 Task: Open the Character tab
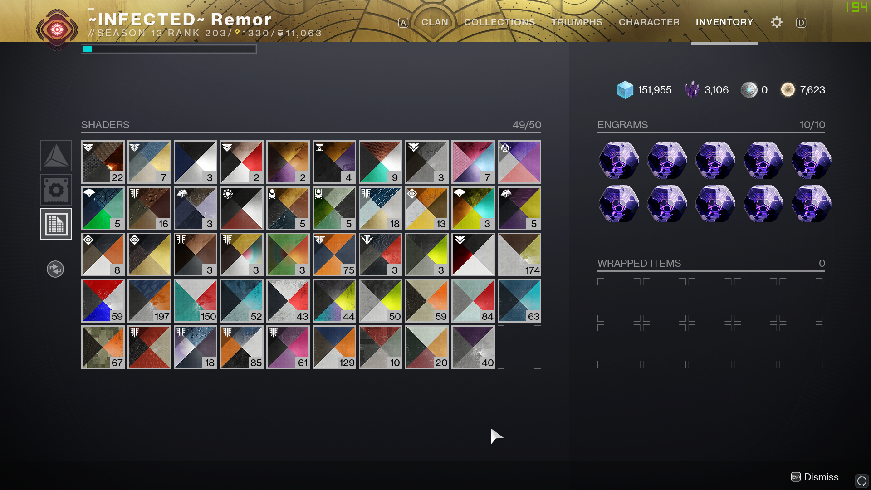point(649,22)
